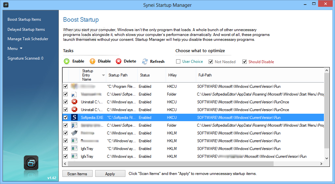Click the Refresh arrows icon
This screenshot has width=335, height=184.
(x=145, y=61)
